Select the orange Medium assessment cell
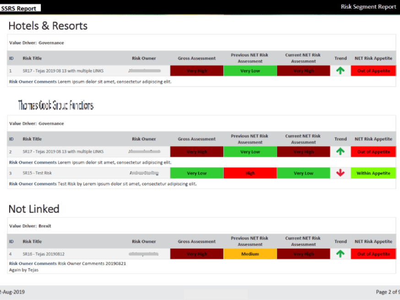Image resolution: width=400 pixels, height=300 pixels. pyautogui.click(x=250, y=254)
